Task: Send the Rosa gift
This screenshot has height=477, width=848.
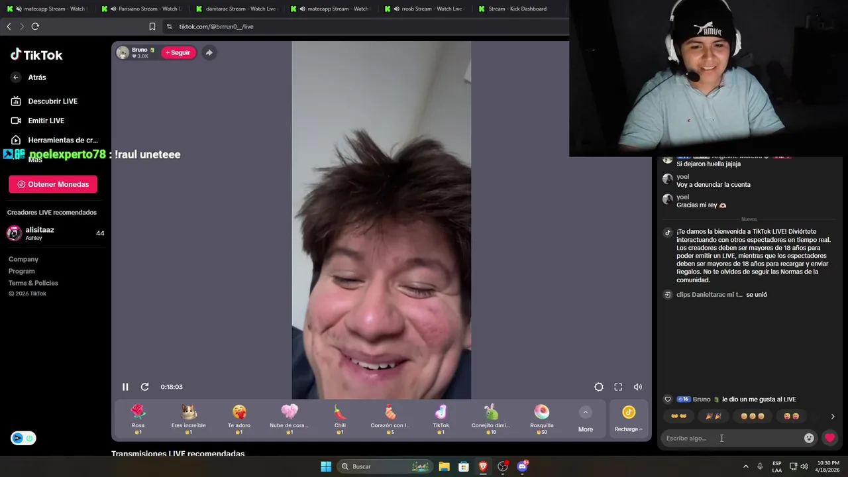Action: [138, 419]
